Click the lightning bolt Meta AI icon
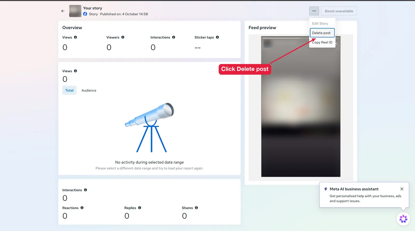 (x=326, y=189)
